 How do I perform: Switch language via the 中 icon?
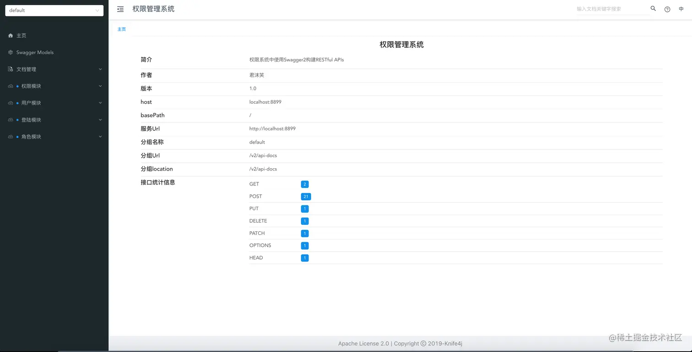click(x=681, y=9)
